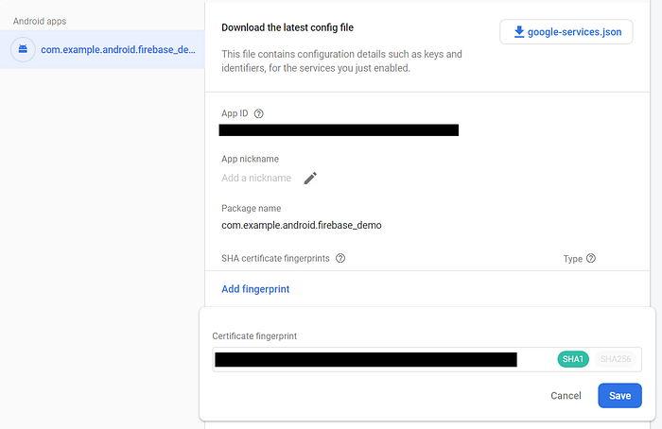This screenshot has height=429, width=662.
Task: Select the SHA256 fingerprint type chip
Action: coord(616,359)
